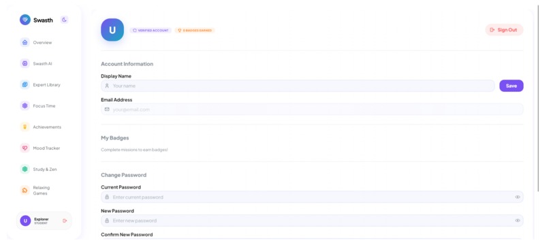549x245 pixels.
Task: Click the Explorer student label
Action: coord(42,221)
